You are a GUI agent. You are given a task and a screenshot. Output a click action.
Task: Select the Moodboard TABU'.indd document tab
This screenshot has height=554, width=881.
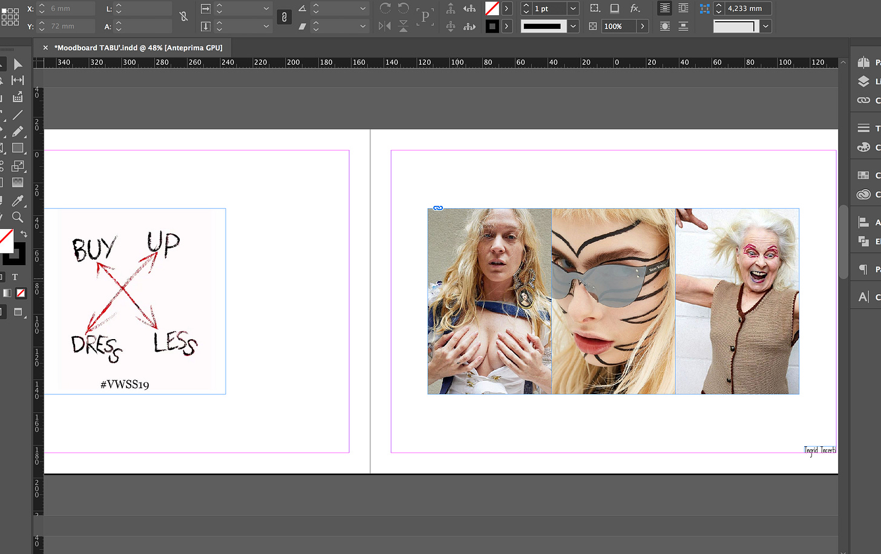[x=139, y=47]
